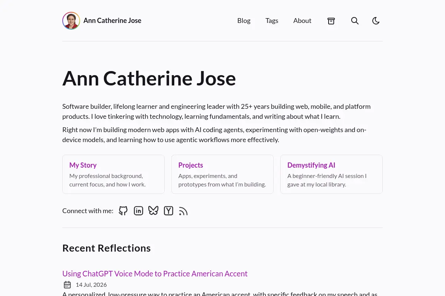Open the About page link

302,21
